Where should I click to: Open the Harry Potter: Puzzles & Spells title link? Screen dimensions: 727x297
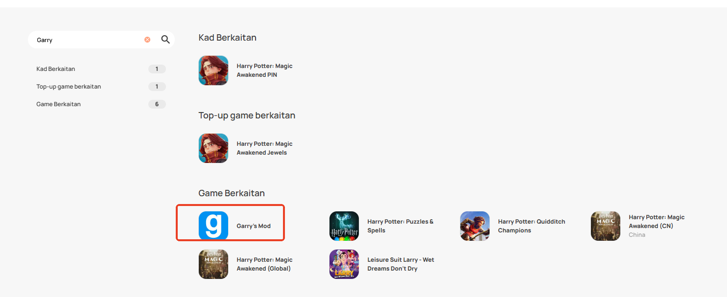[400, 226]
